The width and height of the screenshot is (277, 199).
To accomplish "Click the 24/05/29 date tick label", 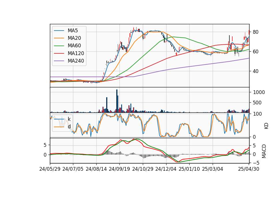I will (50, 169).
